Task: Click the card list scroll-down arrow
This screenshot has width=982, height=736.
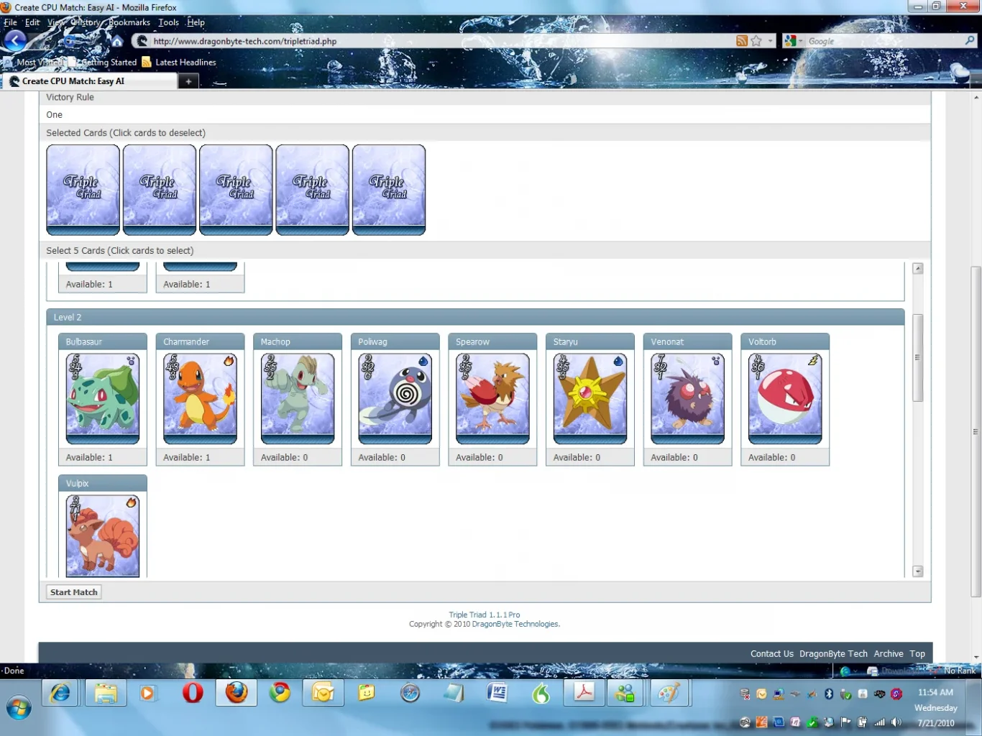Action: (917, 571)
